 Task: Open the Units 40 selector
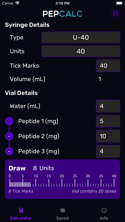(81, 51)
